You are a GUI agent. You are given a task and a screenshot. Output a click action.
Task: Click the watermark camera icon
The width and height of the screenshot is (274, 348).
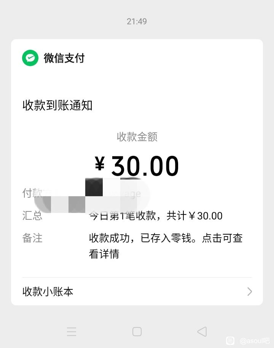[x=230, y=340]
